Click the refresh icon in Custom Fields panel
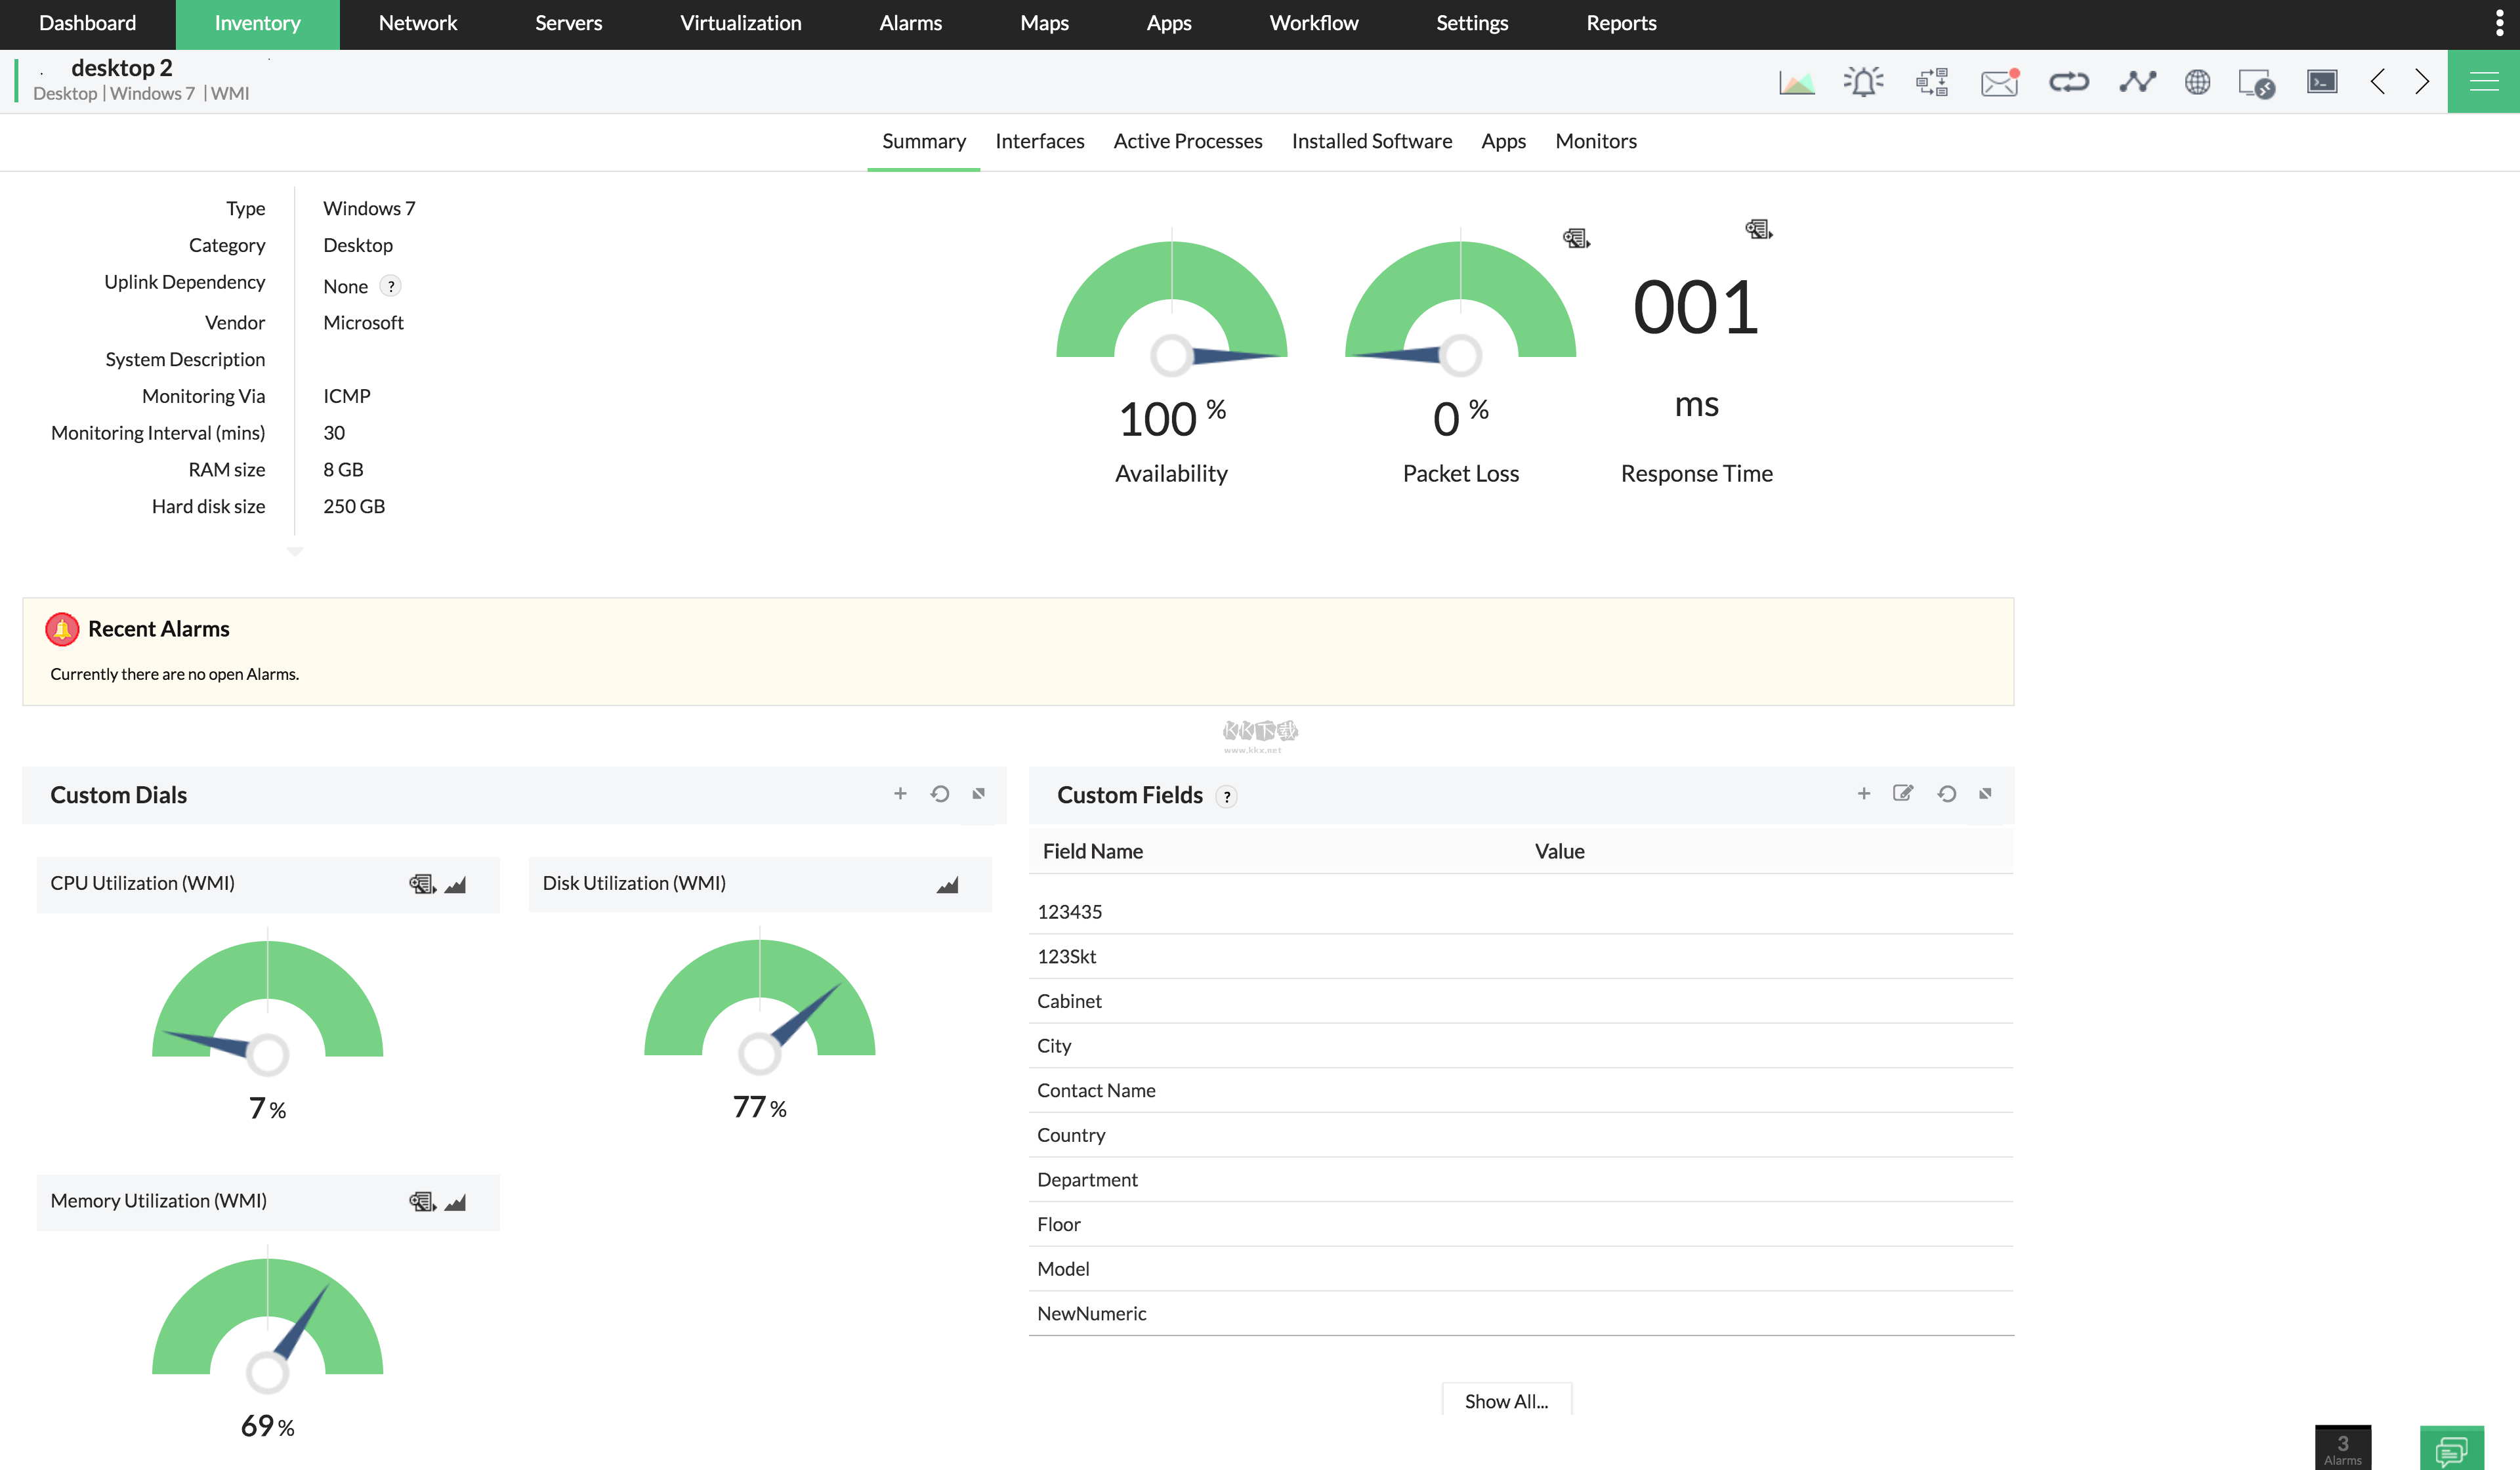2520x1470 pixels. 1946,795
